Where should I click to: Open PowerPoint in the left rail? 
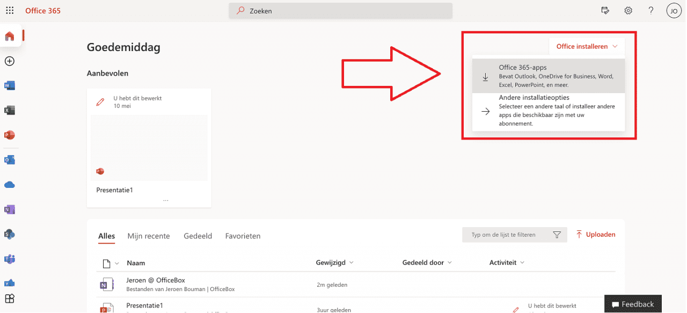pos(10,135)
